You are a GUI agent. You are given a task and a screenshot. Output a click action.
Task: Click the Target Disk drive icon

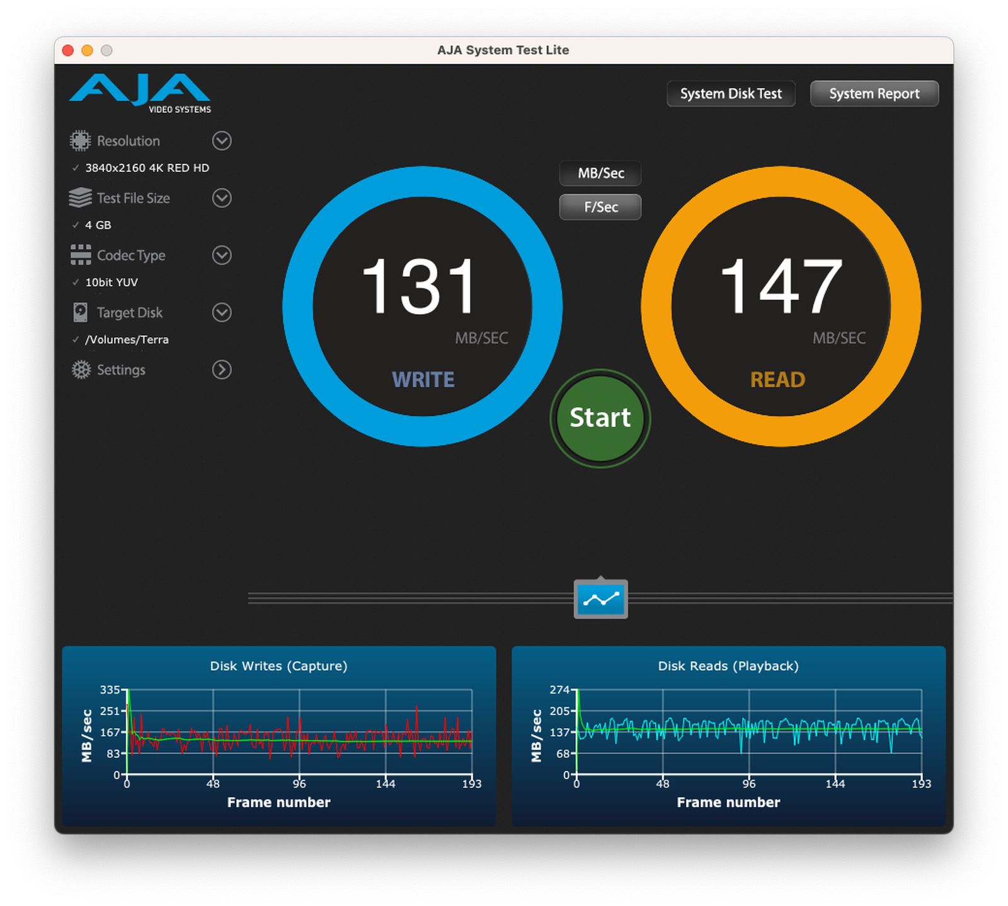tap(80, 312)
